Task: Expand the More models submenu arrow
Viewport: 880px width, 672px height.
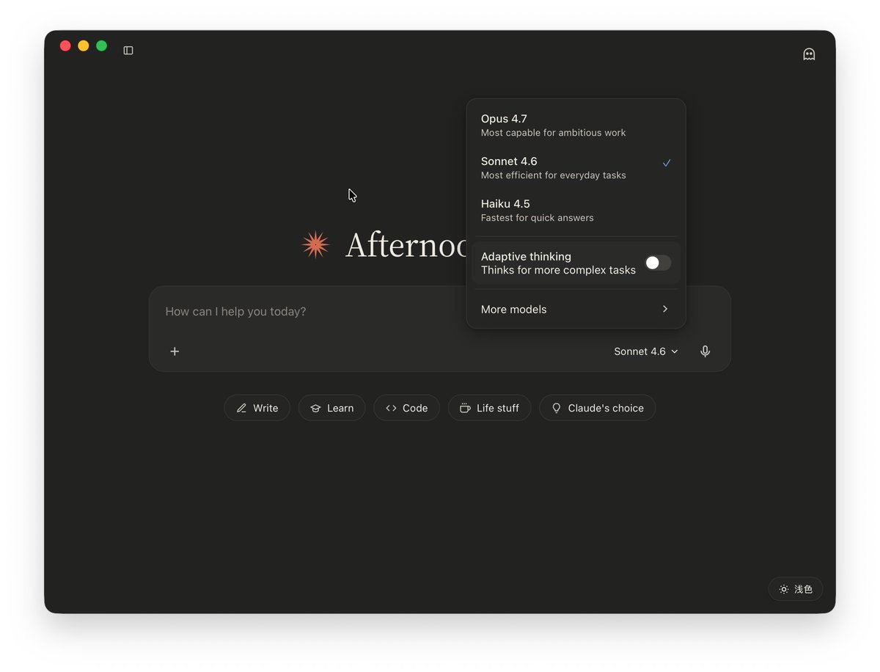Action: point(665,309)
